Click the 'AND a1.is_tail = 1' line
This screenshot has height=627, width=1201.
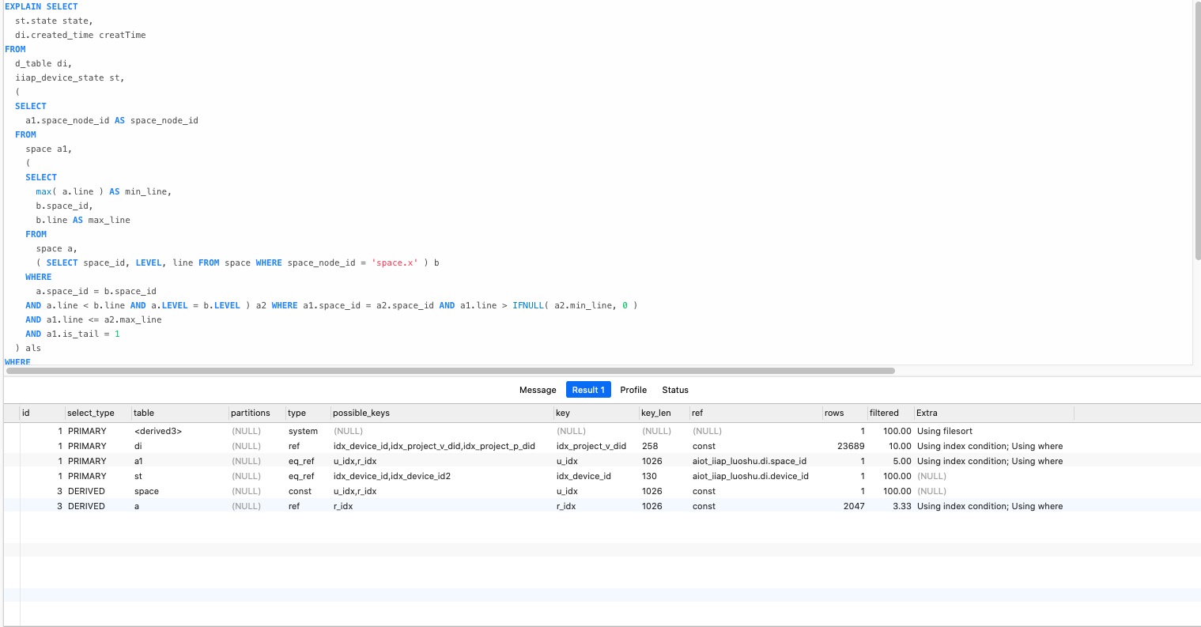click(x=73, y=334)
